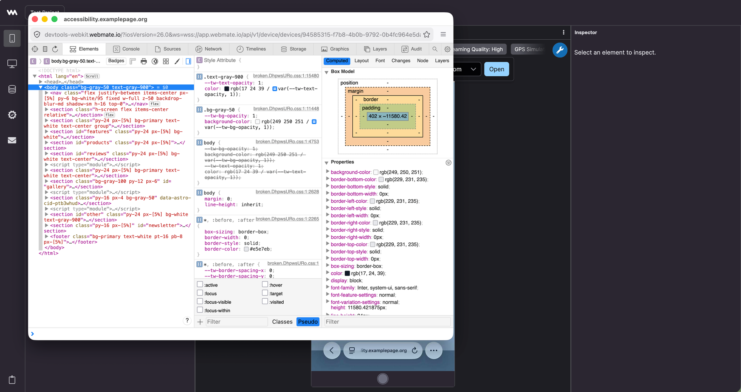Open the database stack sidebar icon
Image resolution: width=741 pixels, height=392 pixels.
[x=12, y=89]
